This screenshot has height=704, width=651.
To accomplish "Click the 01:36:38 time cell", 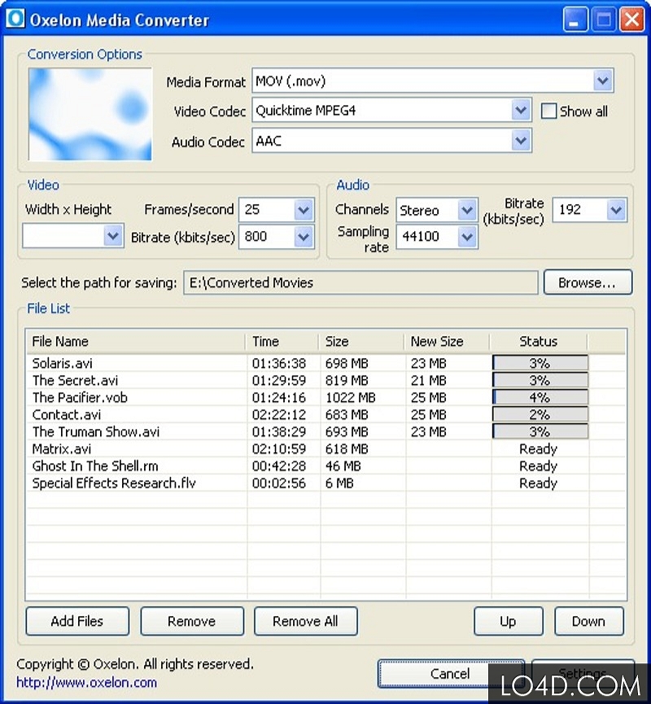I will coord(279,363).
